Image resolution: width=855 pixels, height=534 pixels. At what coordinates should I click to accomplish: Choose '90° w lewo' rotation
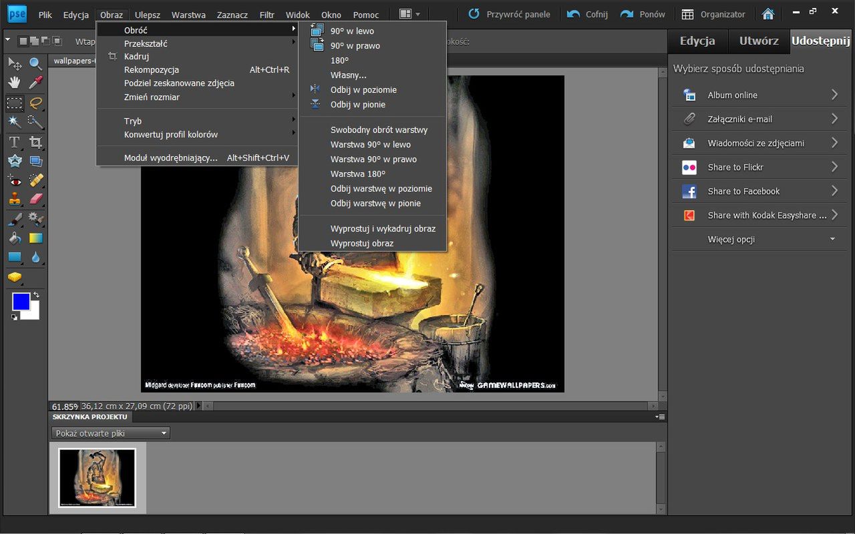372,31
